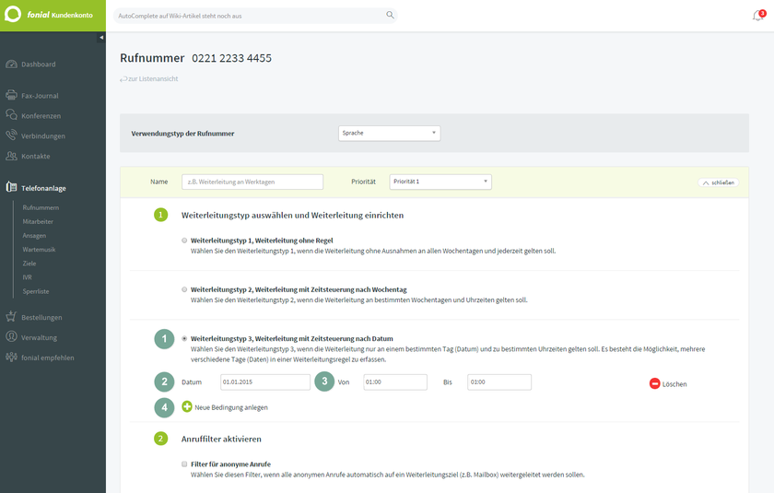Open Wartemusik submenu item
The height and width of the screenshot is (493, 774).
coord(40,249)
